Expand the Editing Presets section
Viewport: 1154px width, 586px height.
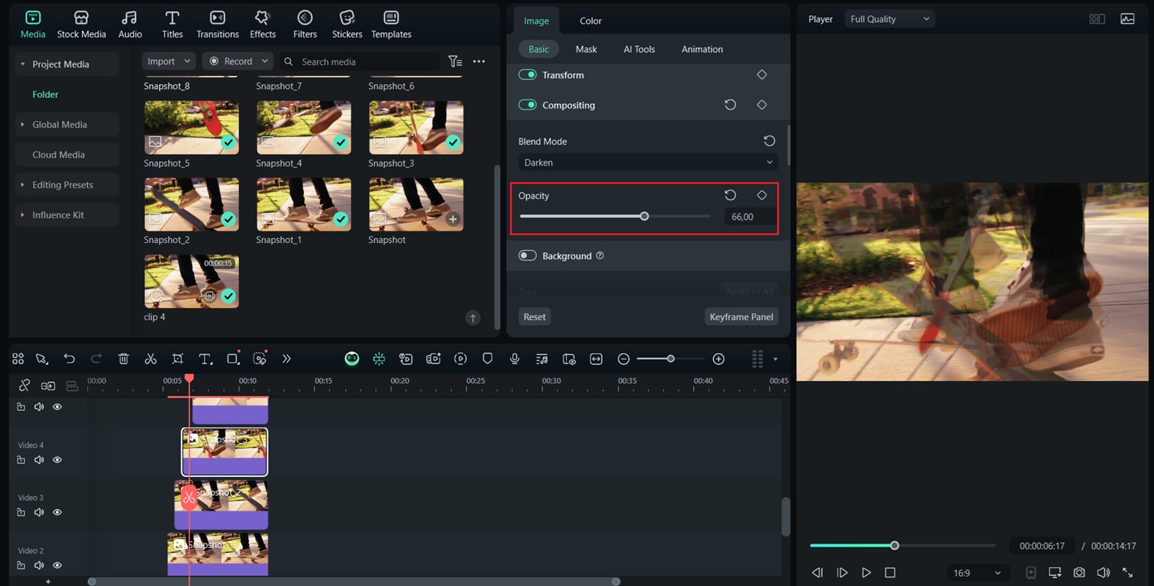pos(23,185)
